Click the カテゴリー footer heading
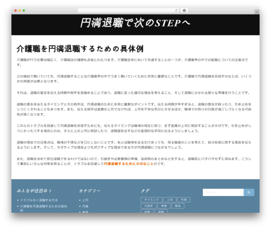The width and height of the screenshot is (271, 229). pyautogui.click(x=89, y=191)
